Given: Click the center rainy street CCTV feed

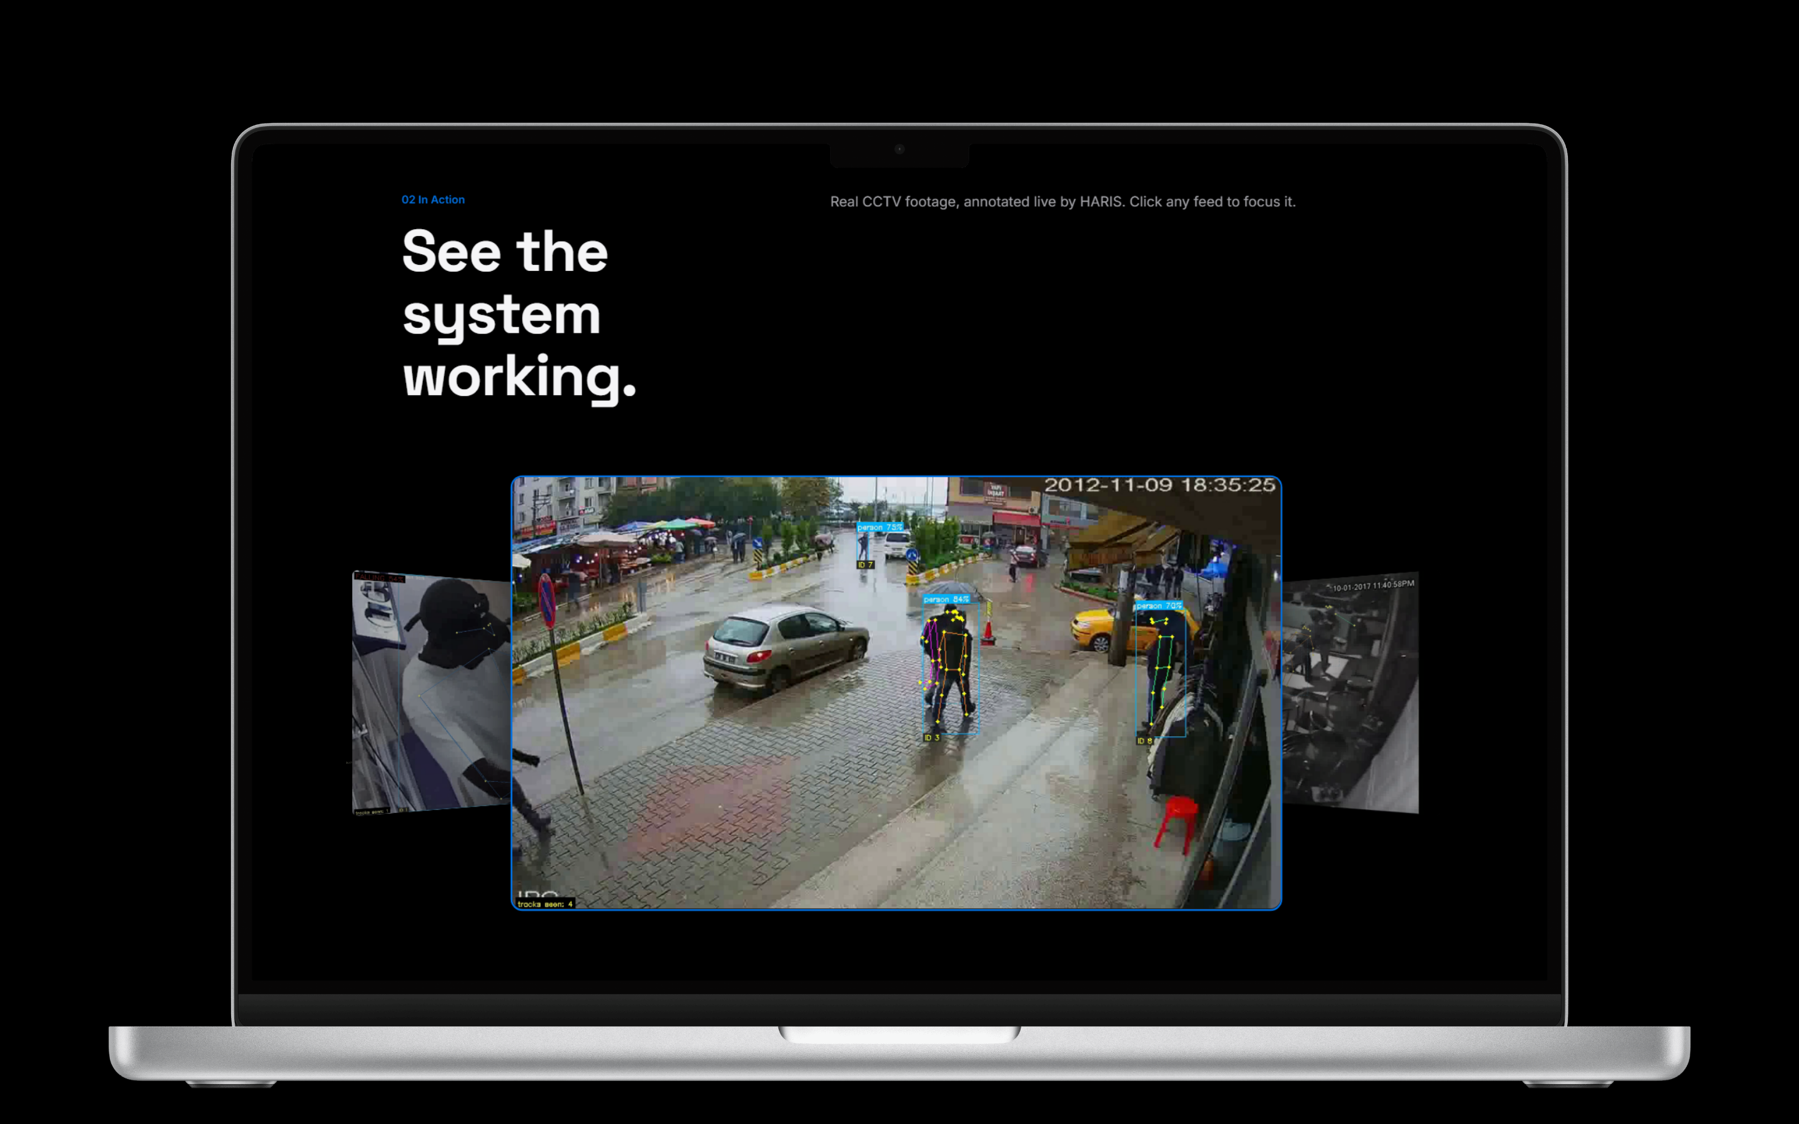Looking at the screenshot, I should point(896,692).
